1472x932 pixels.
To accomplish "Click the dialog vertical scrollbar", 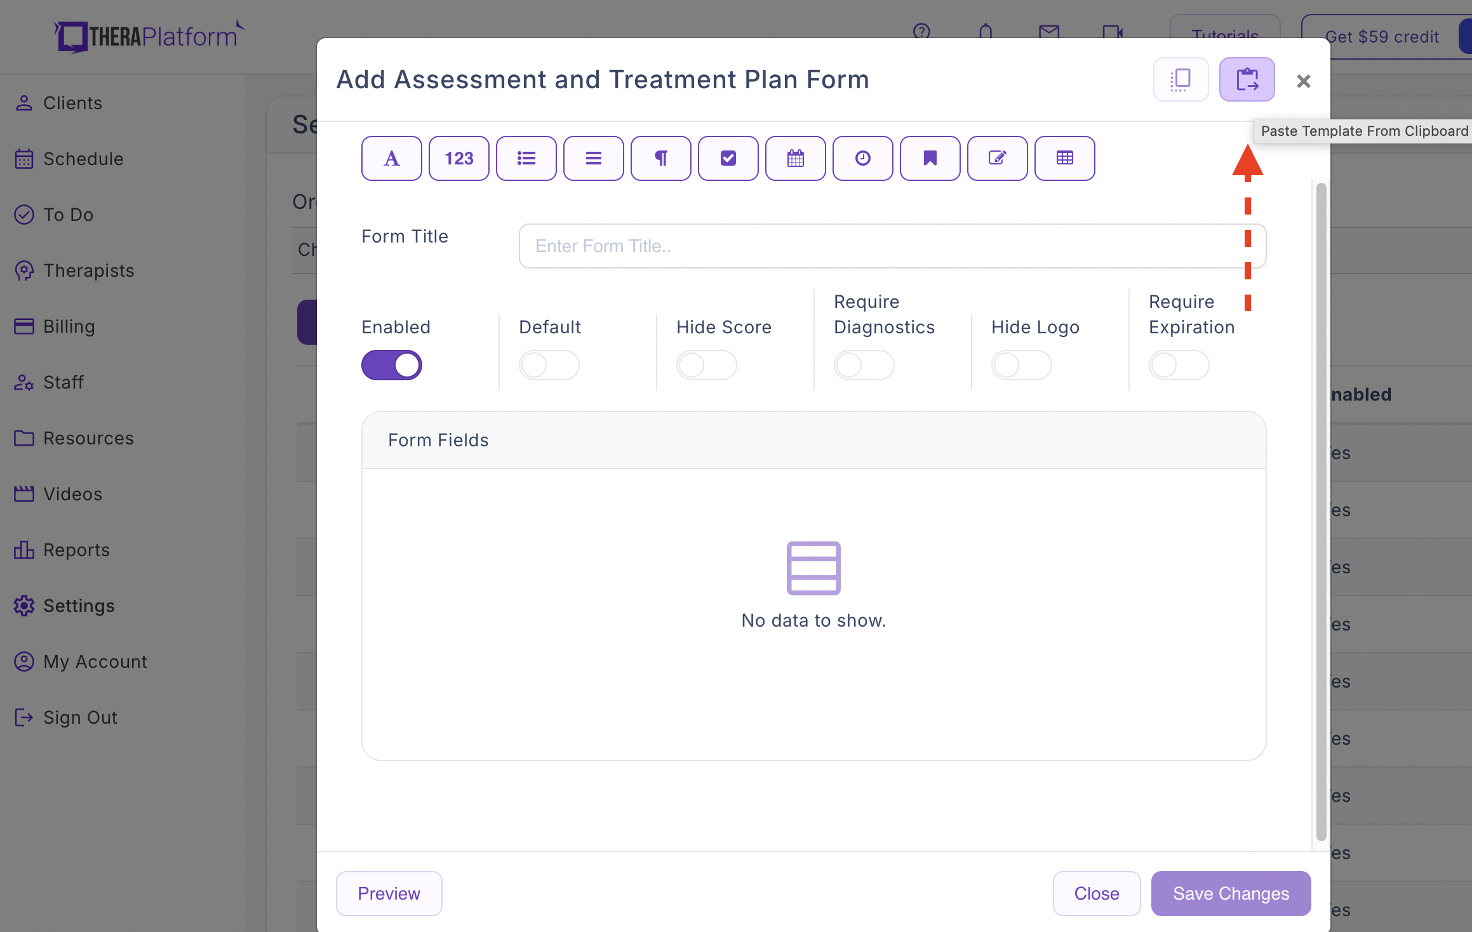I will pyautogui.click(x=1321, y=511).
